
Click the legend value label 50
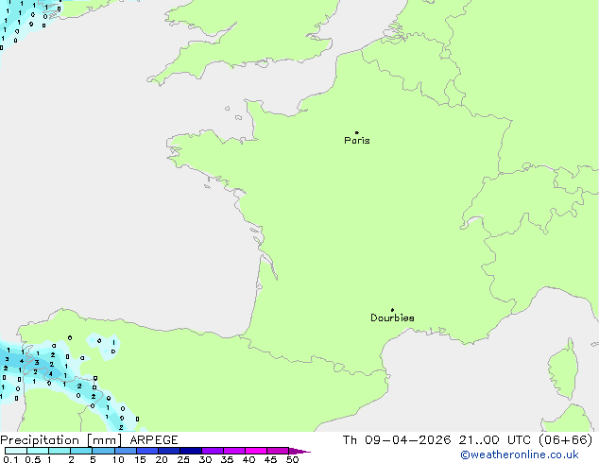pyautogui.click(x=292, y=459)
